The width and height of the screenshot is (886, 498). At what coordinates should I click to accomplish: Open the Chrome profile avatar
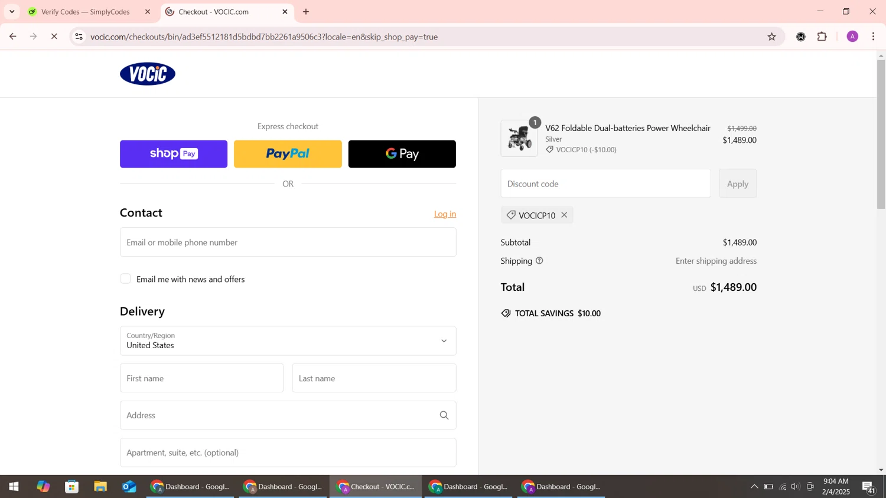click(852, 37)
